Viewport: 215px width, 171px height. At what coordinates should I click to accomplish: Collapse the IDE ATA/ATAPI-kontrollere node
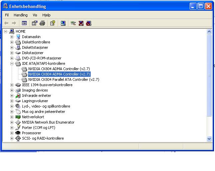click(12, 63)
